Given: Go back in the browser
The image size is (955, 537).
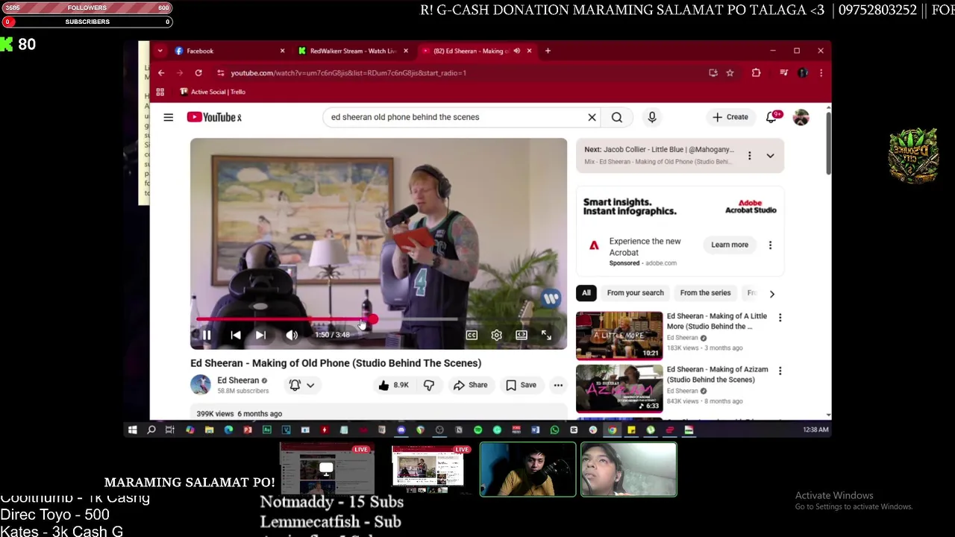Looking at the screenshot, I should click(161, 73).
